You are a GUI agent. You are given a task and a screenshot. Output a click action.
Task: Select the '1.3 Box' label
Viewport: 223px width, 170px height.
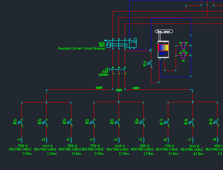tap(77, 154)
